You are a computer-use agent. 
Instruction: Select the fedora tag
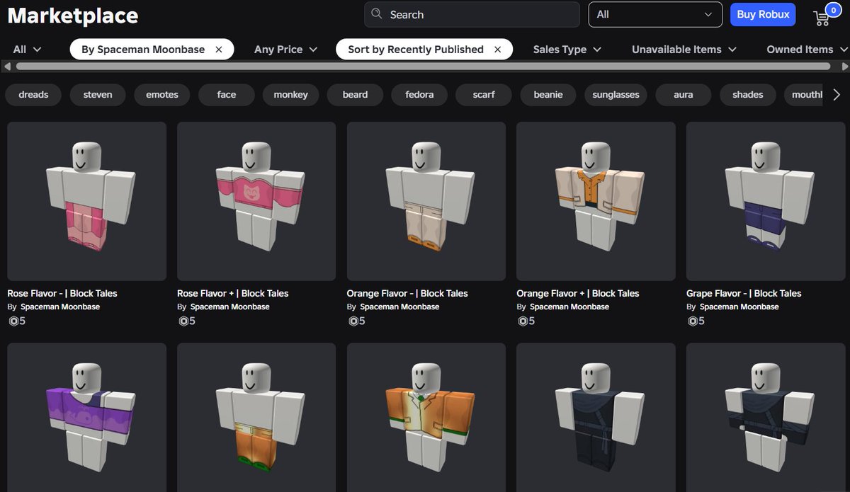pyautogui.click(x=419, y=94)
